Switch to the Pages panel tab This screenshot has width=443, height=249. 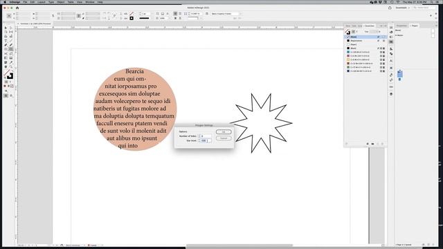coord(415,26)
